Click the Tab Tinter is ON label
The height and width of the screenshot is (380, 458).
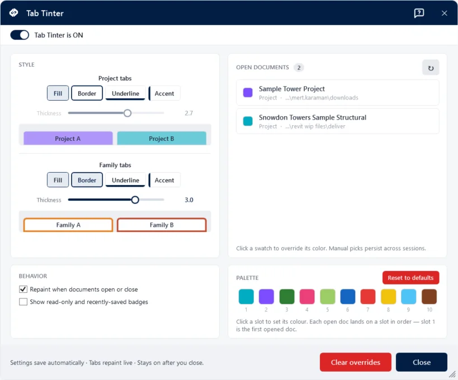(x=59, y=35)
